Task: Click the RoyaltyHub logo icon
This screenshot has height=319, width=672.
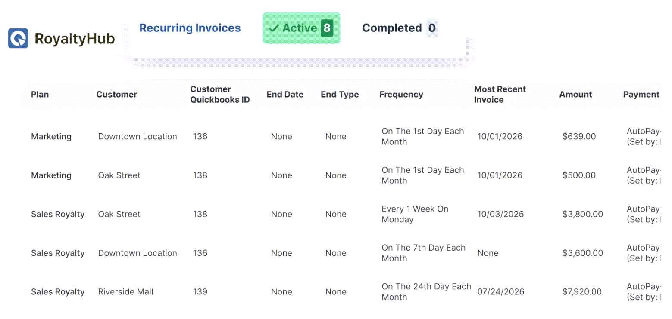Action: (18, 38)
